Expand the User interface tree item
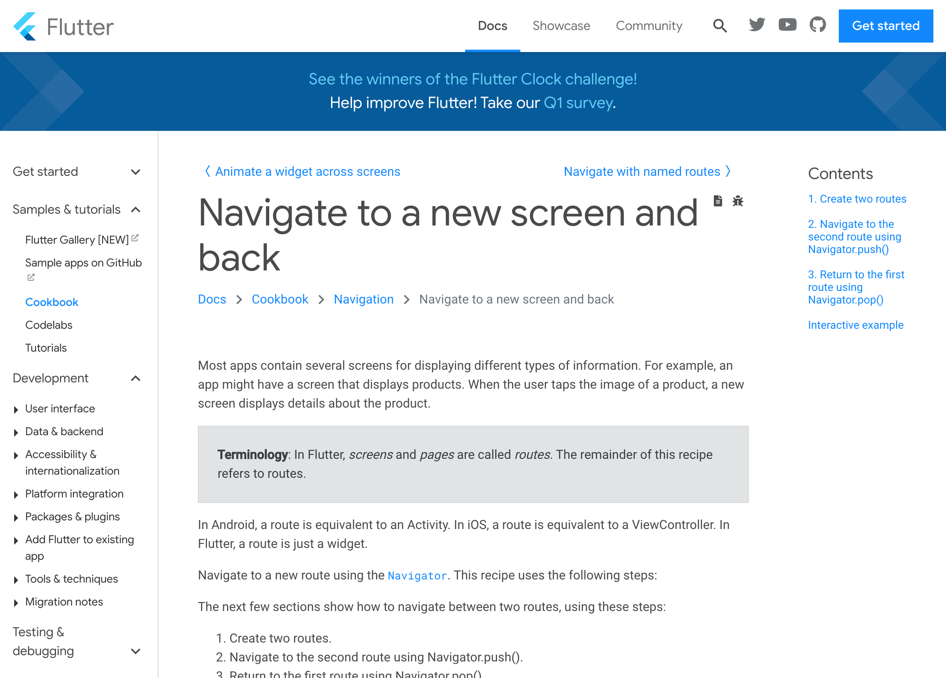The image size is (946, 678). point(16,409)
